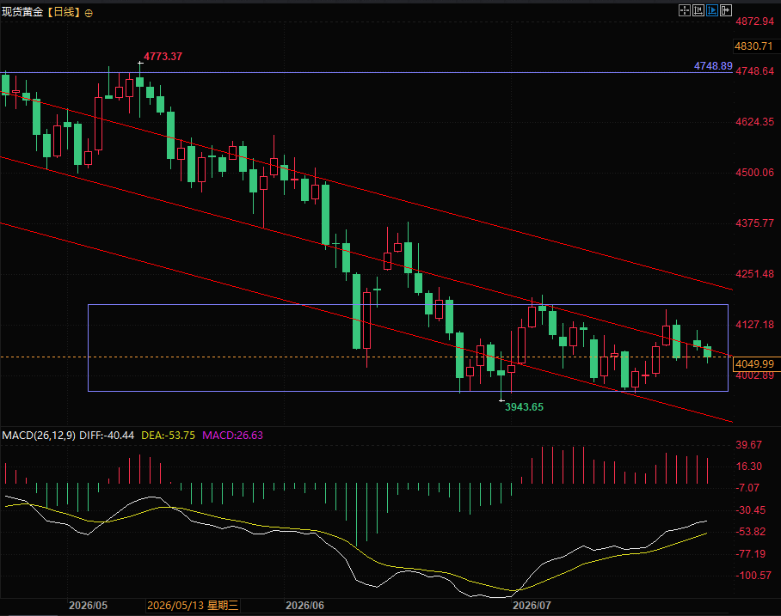Click the 2026/07 time axis label

(x=532, y=606)
